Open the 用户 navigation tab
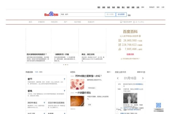171x114 pixels. pos(66,22)
